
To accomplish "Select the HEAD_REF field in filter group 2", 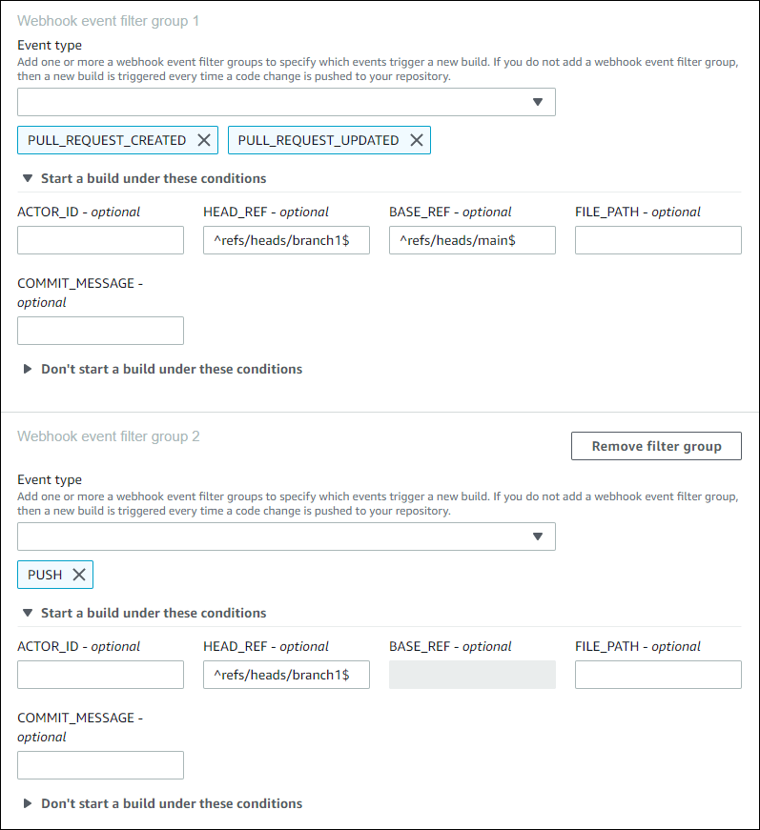I will click(x=286, y=675).
